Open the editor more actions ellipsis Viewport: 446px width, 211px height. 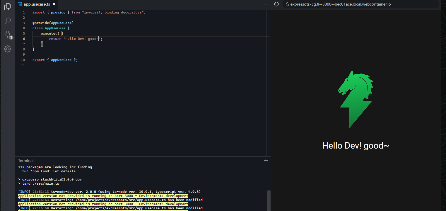click(266, 4)
